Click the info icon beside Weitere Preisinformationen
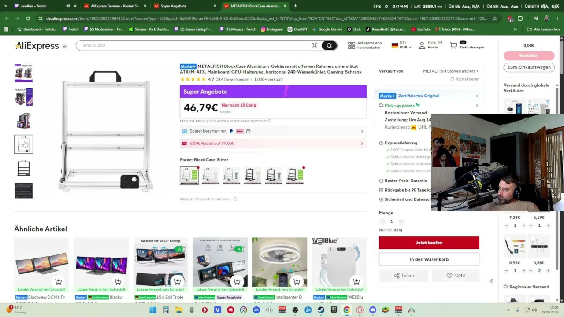The width and height of the screenshot is (564, 317). pos(235,199)
